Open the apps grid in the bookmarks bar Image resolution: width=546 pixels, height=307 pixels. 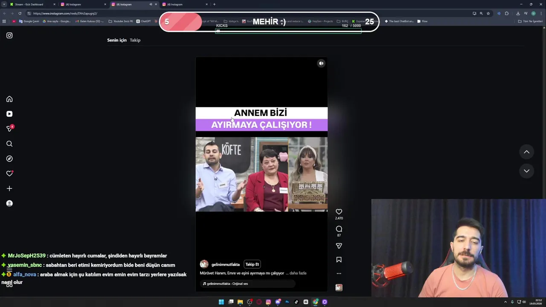[4, 21]
